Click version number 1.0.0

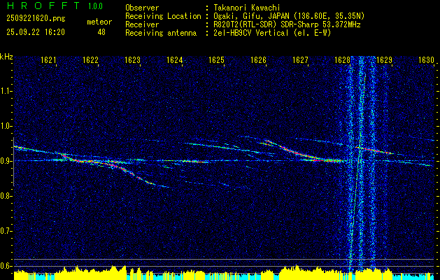[x=95, y=6]
